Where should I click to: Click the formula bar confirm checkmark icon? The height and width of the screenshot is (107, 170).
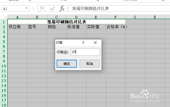[52, 8]
